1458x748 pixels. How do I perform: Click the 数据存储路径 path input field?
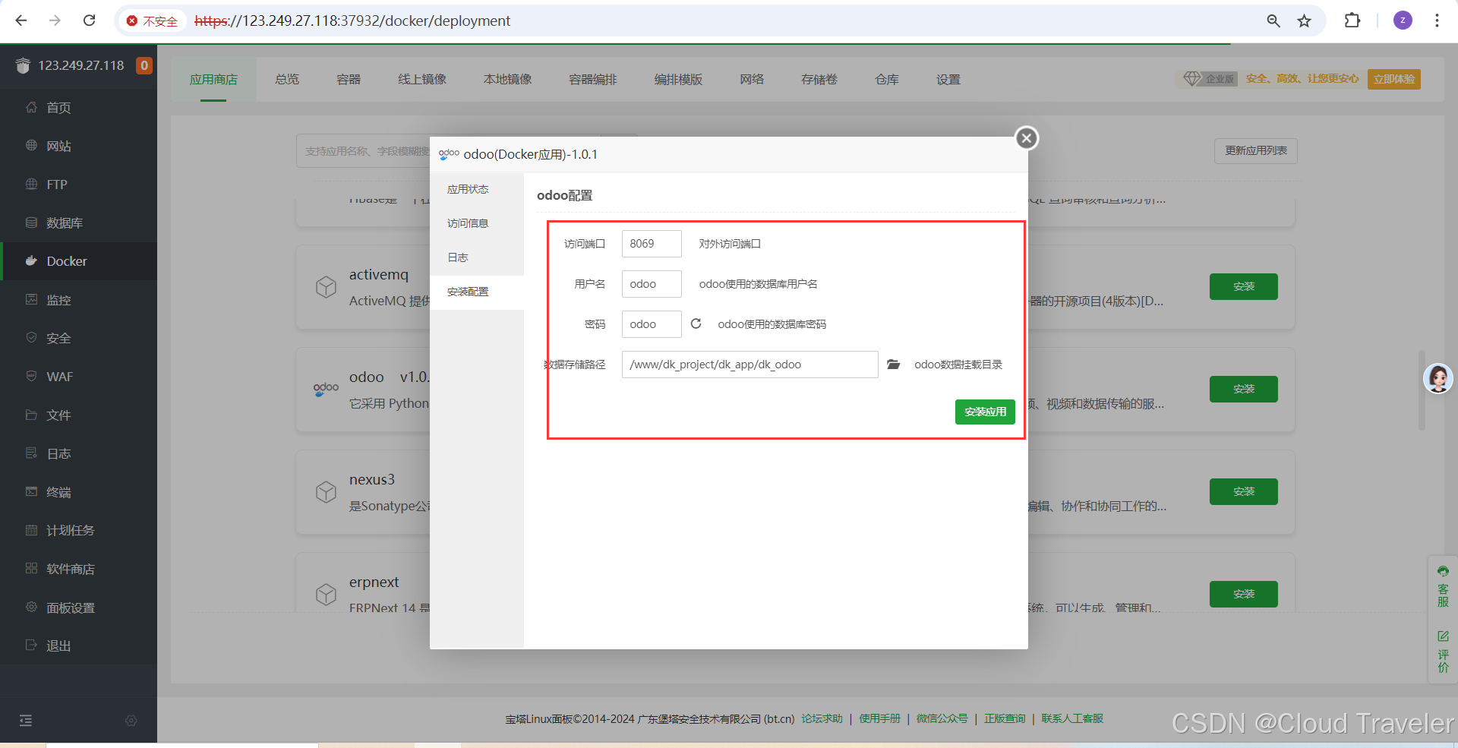[750, 365]
